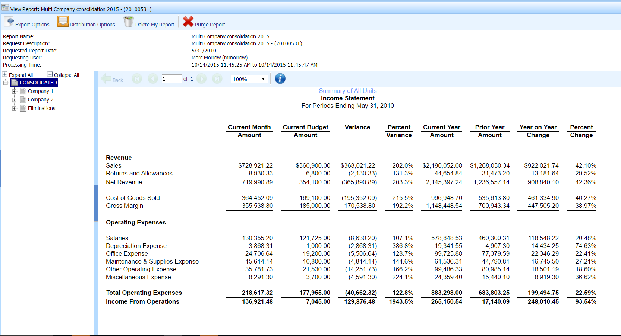Screen dimensions: 621x336
Task: Expand the Eliminations tree node
Action: [14, 109]
